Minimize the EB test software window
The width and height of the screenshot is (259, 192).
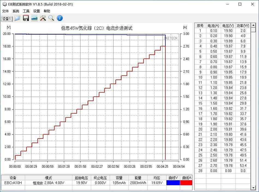[x=228, y=4]
